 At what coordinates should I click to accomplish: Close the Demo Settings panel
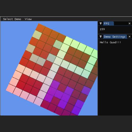pos(130,37)
